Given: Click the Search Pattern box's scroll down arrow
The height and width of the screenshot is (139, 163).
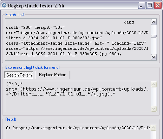Looking at the screenshot, I should pyautogui.click(x=154, y=109).
